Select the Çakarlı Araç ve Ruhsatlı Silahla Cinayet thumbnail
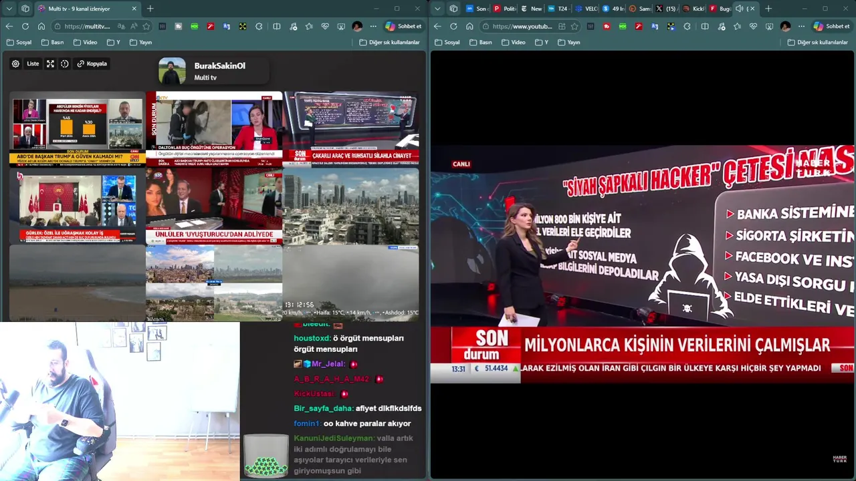The width and height of the screenshot is (856, 481). pos(352,129)
